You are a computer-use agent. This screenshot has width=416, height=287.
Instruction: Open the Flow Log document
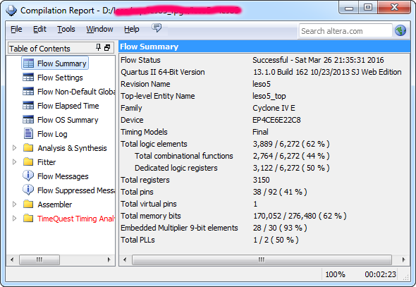[52, 134]
